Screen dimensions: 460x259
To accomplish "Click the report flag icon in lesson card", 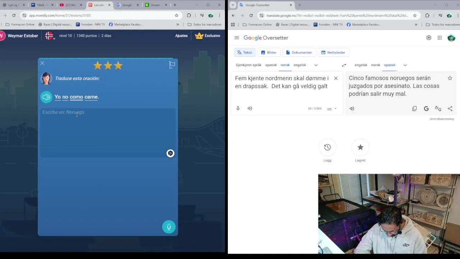I will (172, 65).
